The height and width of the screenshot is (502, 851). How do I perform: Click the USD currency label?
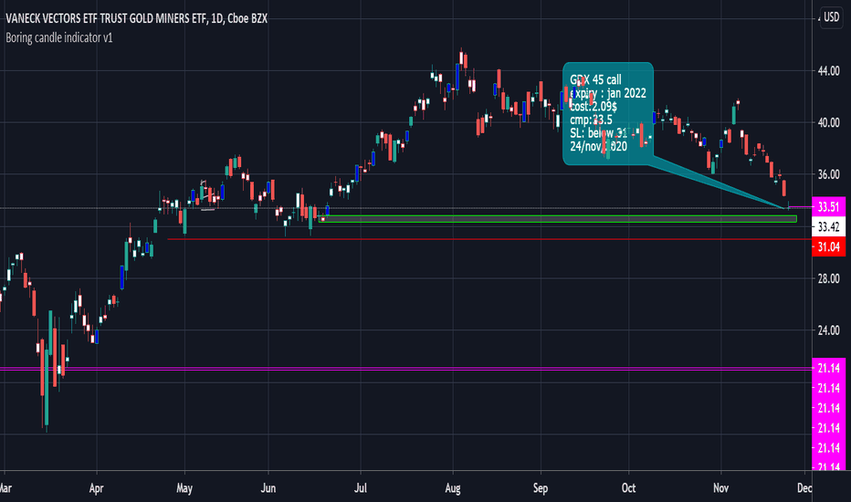pyautogui.click(x=831, y=17)
